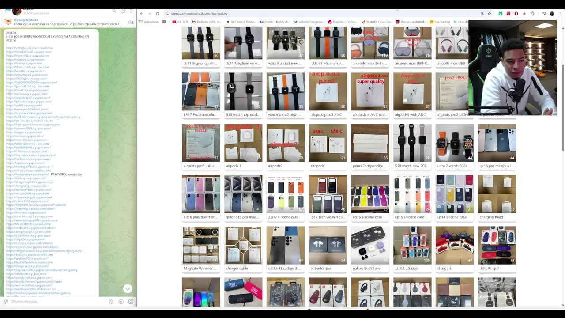The width and height of the screenshot is (565, 318).
Task: Open the FindQC bookmark
Action: click(x=275, y=22)
